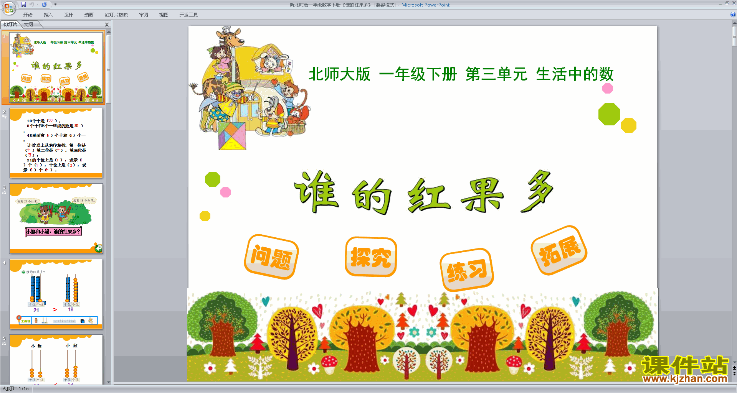Open the 设计 ribbon tab
The height and width of the screenshot is (393, 737).
point(68,15)
